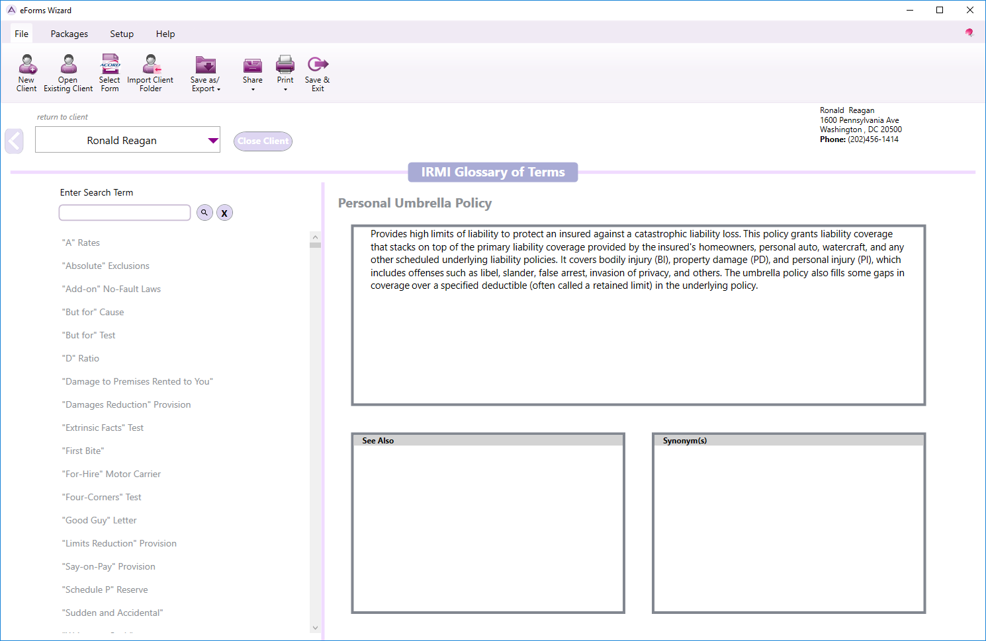Image resolution: width=986 pixels, height=641 pixels.
Task: Select "Damages Reduction" Provision term
Action: point(126,404)
